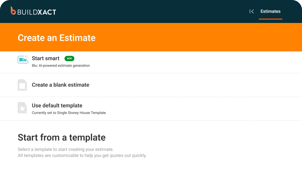302x170 pixels.
Task: Switch to the Estimates tab
Action: pos(270,11)
